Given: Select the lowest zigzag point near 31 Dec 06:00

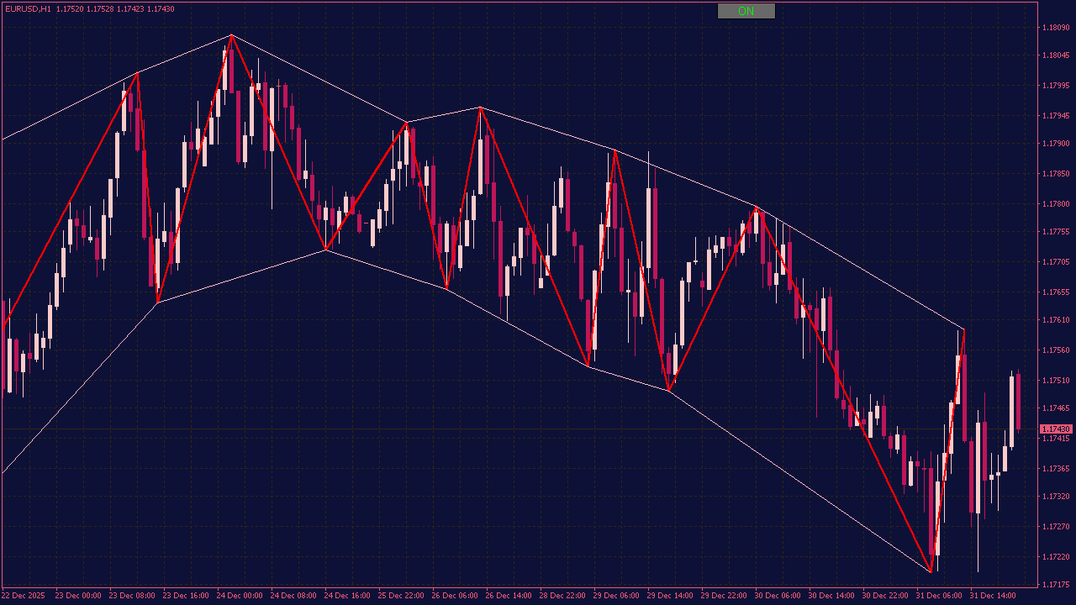Looking at the screenshot, I should coord(931,572).
